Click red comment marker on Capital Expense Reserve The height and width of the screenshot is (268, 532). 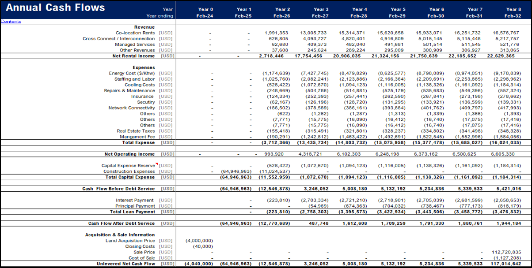pos(156,164)
